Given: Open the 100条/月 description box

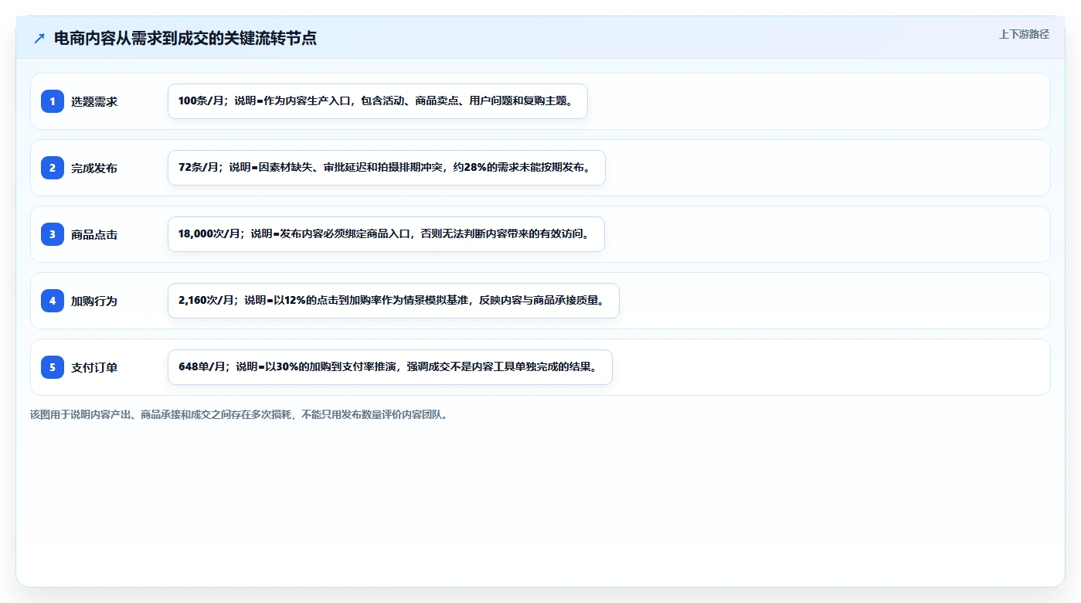Looking at the screenshot, I should tap(378, 101).
